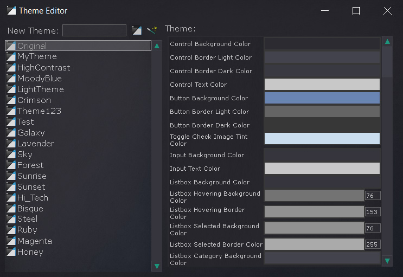The height and width of the screenshot is (277, 403).
Task: Open Toggle Check Image Tint Color swatch
Action: (x=322, y=139)
